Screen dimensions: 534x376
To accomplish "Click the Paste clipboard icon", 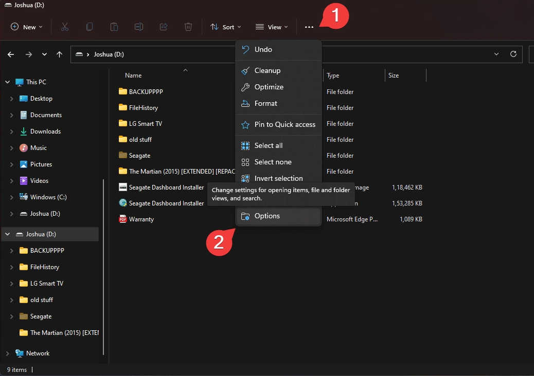I will point(114,27).
